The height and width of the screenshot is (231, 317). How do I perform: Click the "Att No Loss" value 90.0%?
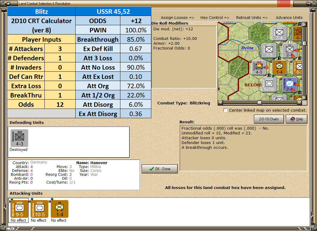tap(136, 67)
